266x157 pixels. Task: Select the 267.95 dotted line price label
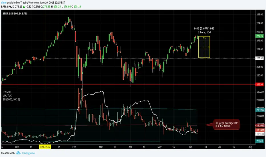[x=259, y=58]
